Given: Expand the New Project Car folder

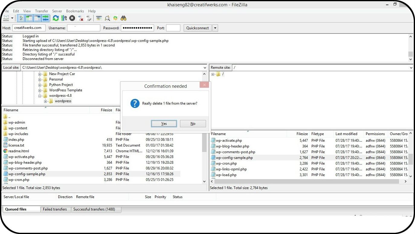Looking at the screenshot, I should (40, 74).
